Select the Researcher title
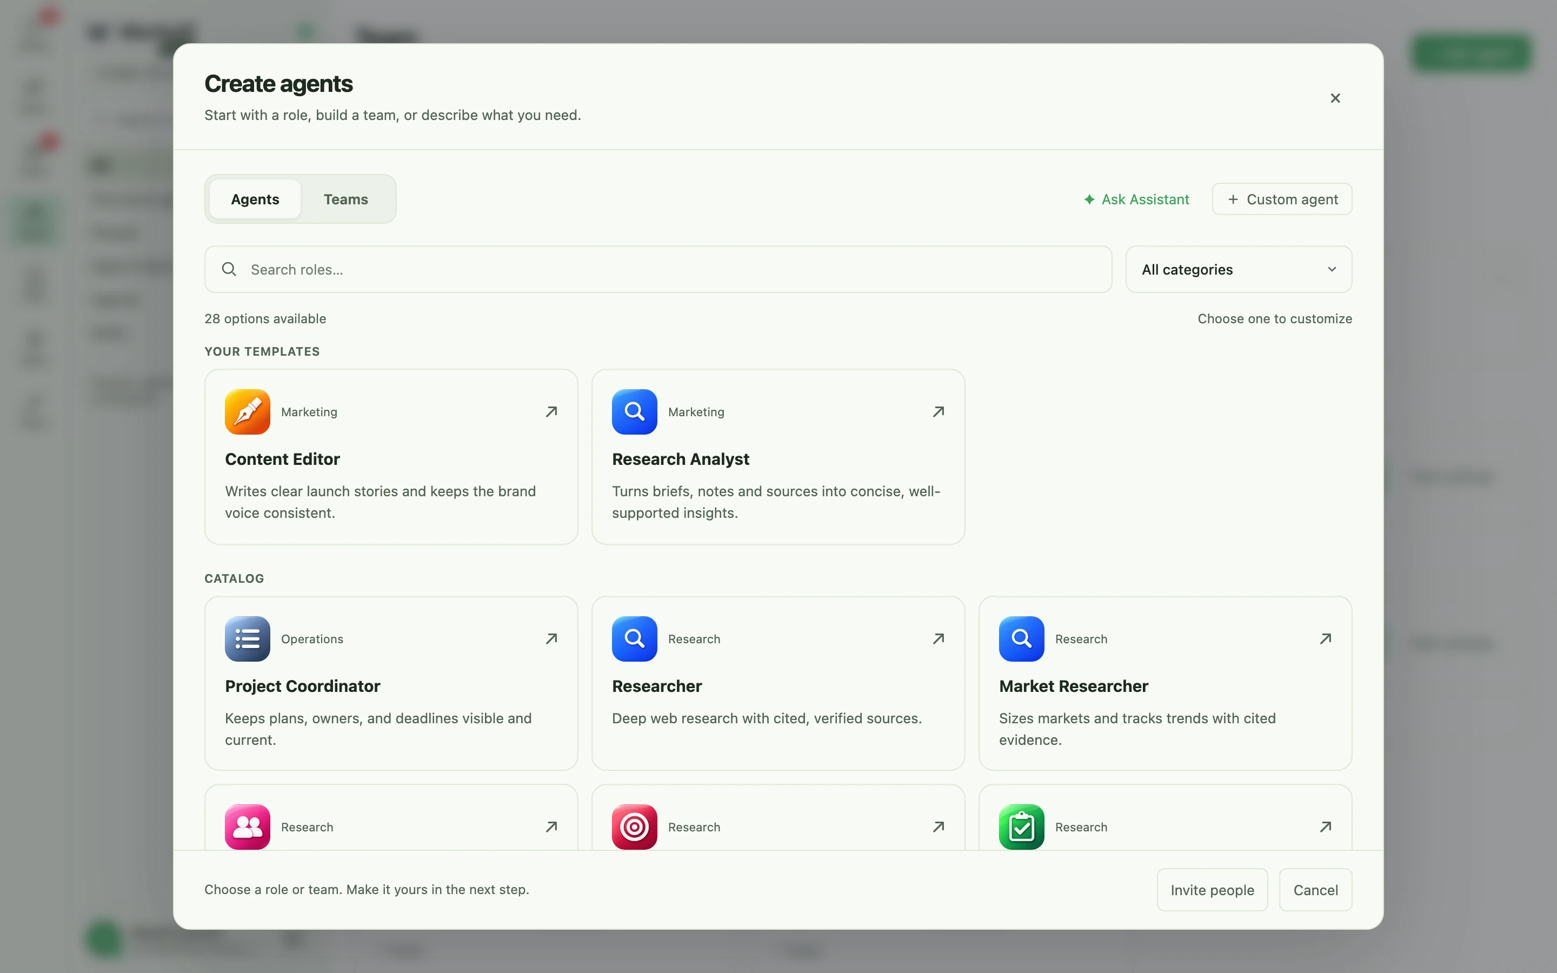 pos(657,686)
